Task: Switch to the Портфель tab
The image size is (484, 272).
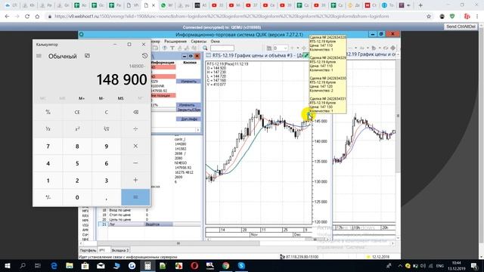Action: click(88, 250)
